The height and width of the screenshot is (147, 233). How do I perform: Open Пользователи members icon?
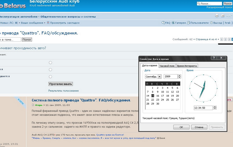point(188,23)
